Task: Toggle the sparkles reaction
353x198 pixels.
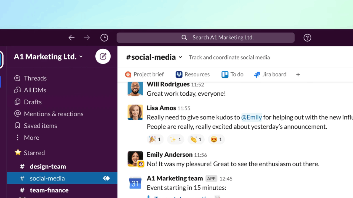Action: pyautogui.click(x=175, y=139)
